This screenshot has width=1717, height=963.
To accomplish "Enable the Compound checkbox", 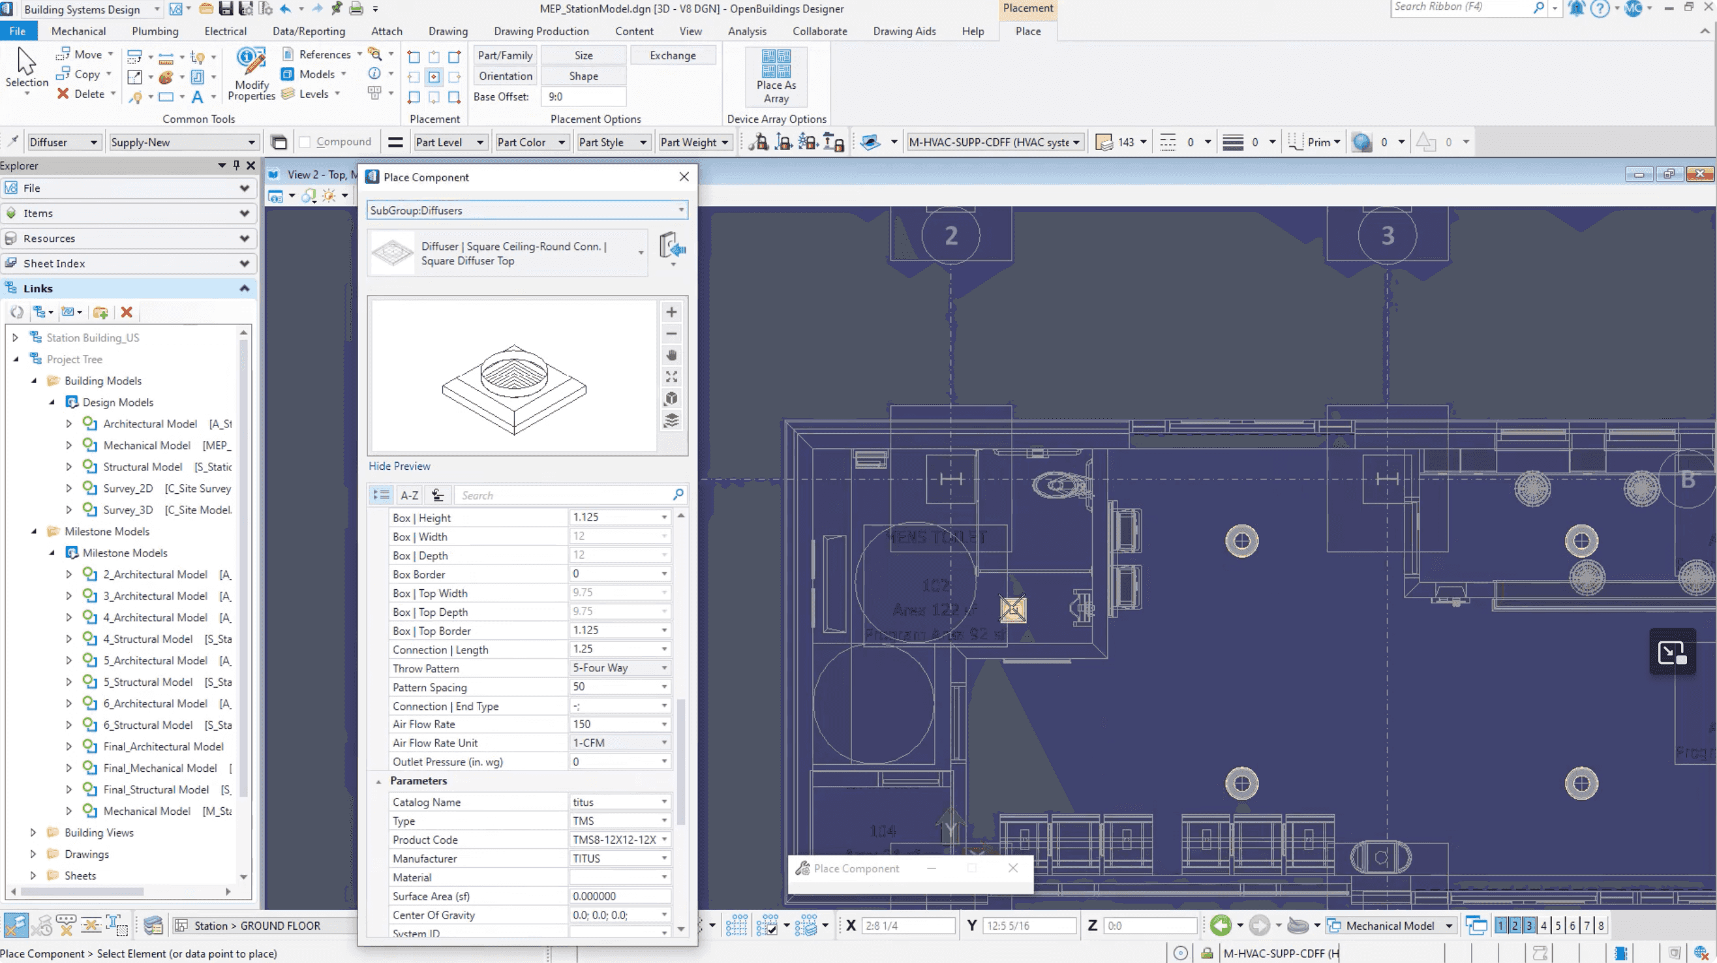I will (x=305, y=142).
